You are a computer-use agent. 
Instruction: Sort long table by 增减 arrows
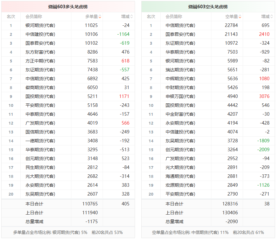pos(132,17)
